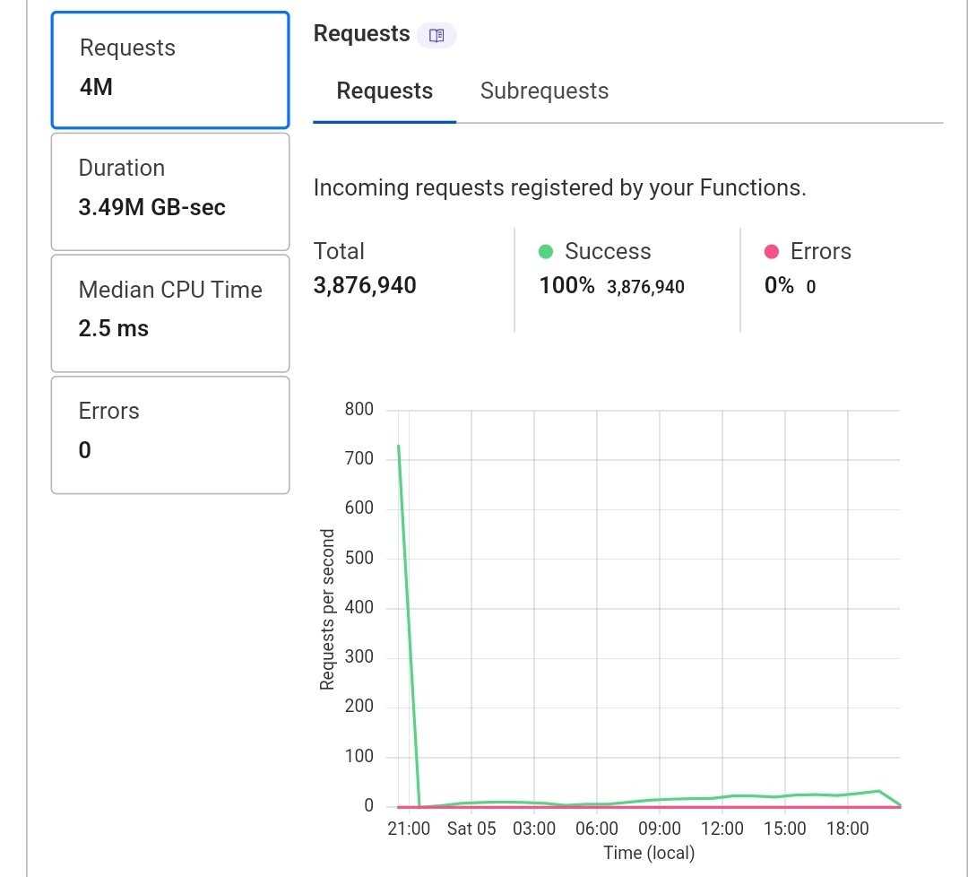Switch to the Subrequests tab

(x=544, y=91)
